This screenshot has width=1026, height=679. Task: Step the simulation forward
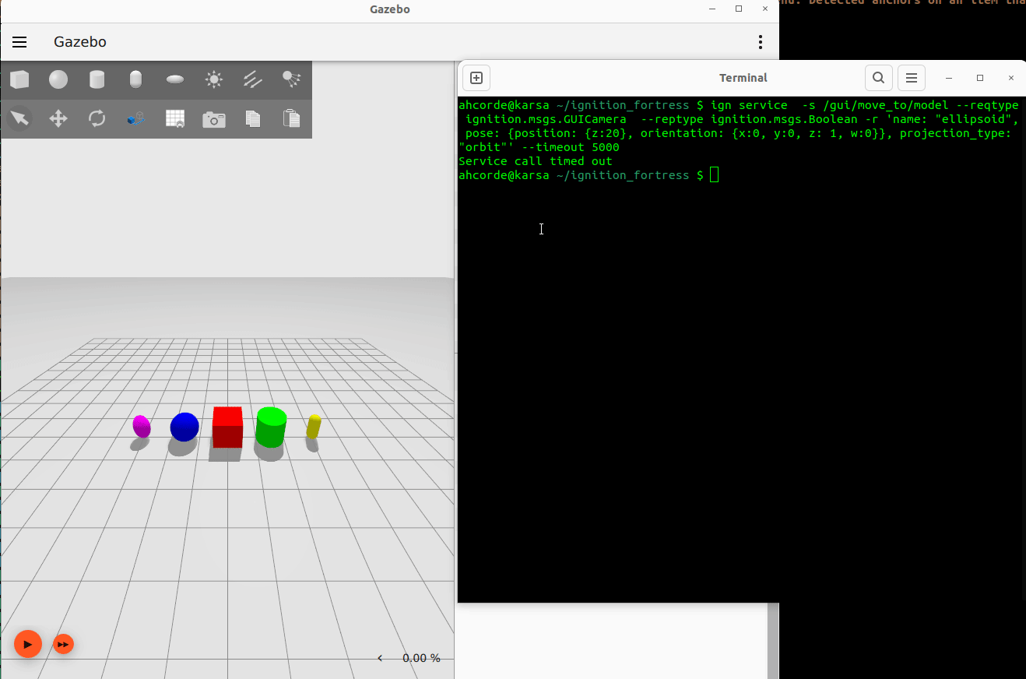pyautogui.click(x=63, y=644)
